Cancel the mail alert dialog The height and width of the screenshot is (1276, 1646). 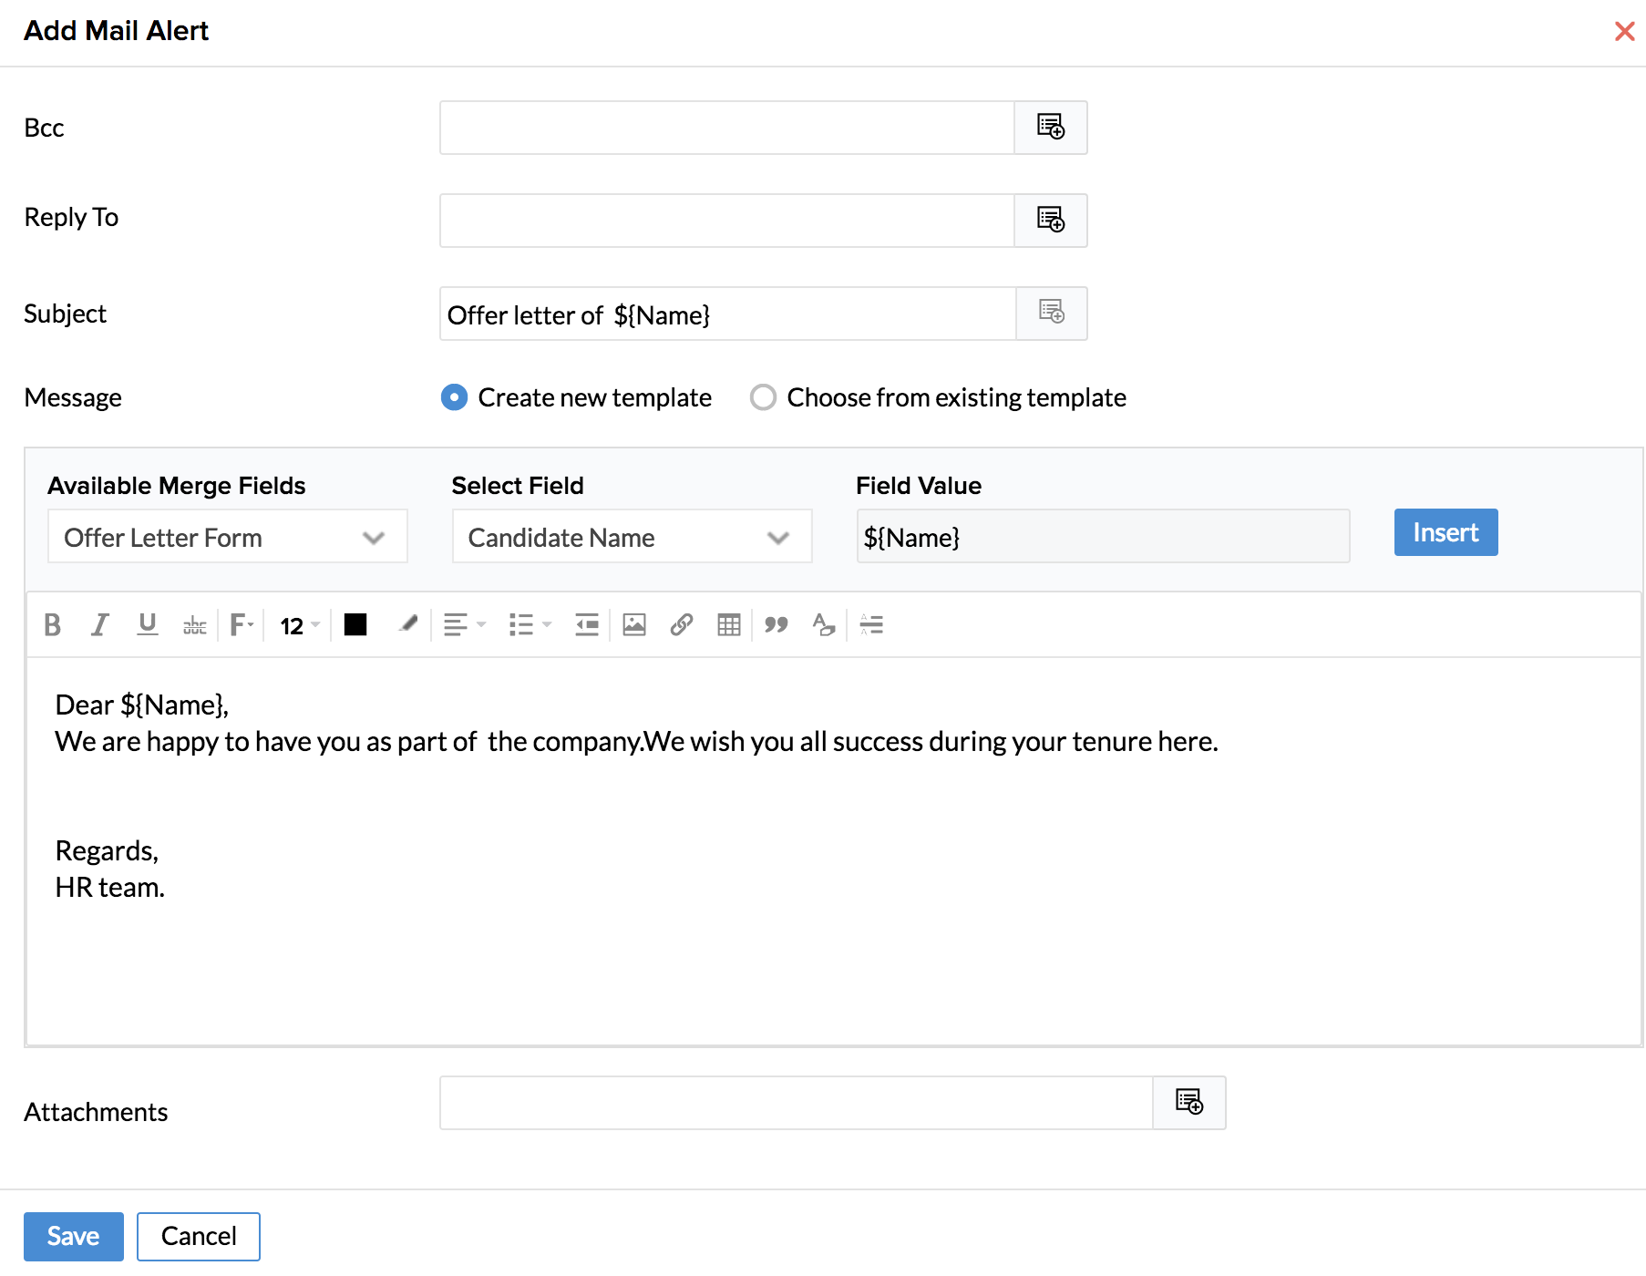(198, 1236)
